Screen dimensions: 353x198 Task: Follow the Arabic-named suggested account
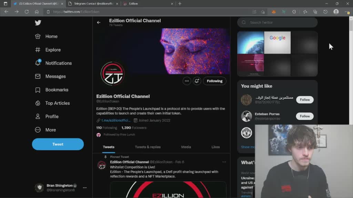[x=305, y=100]
